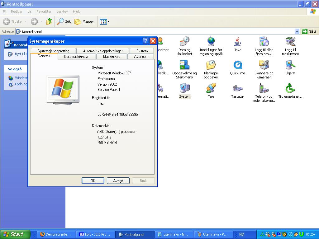319x239 pixels.
Task: Open the Skjerm display icon
Action: tap(290, 68)
